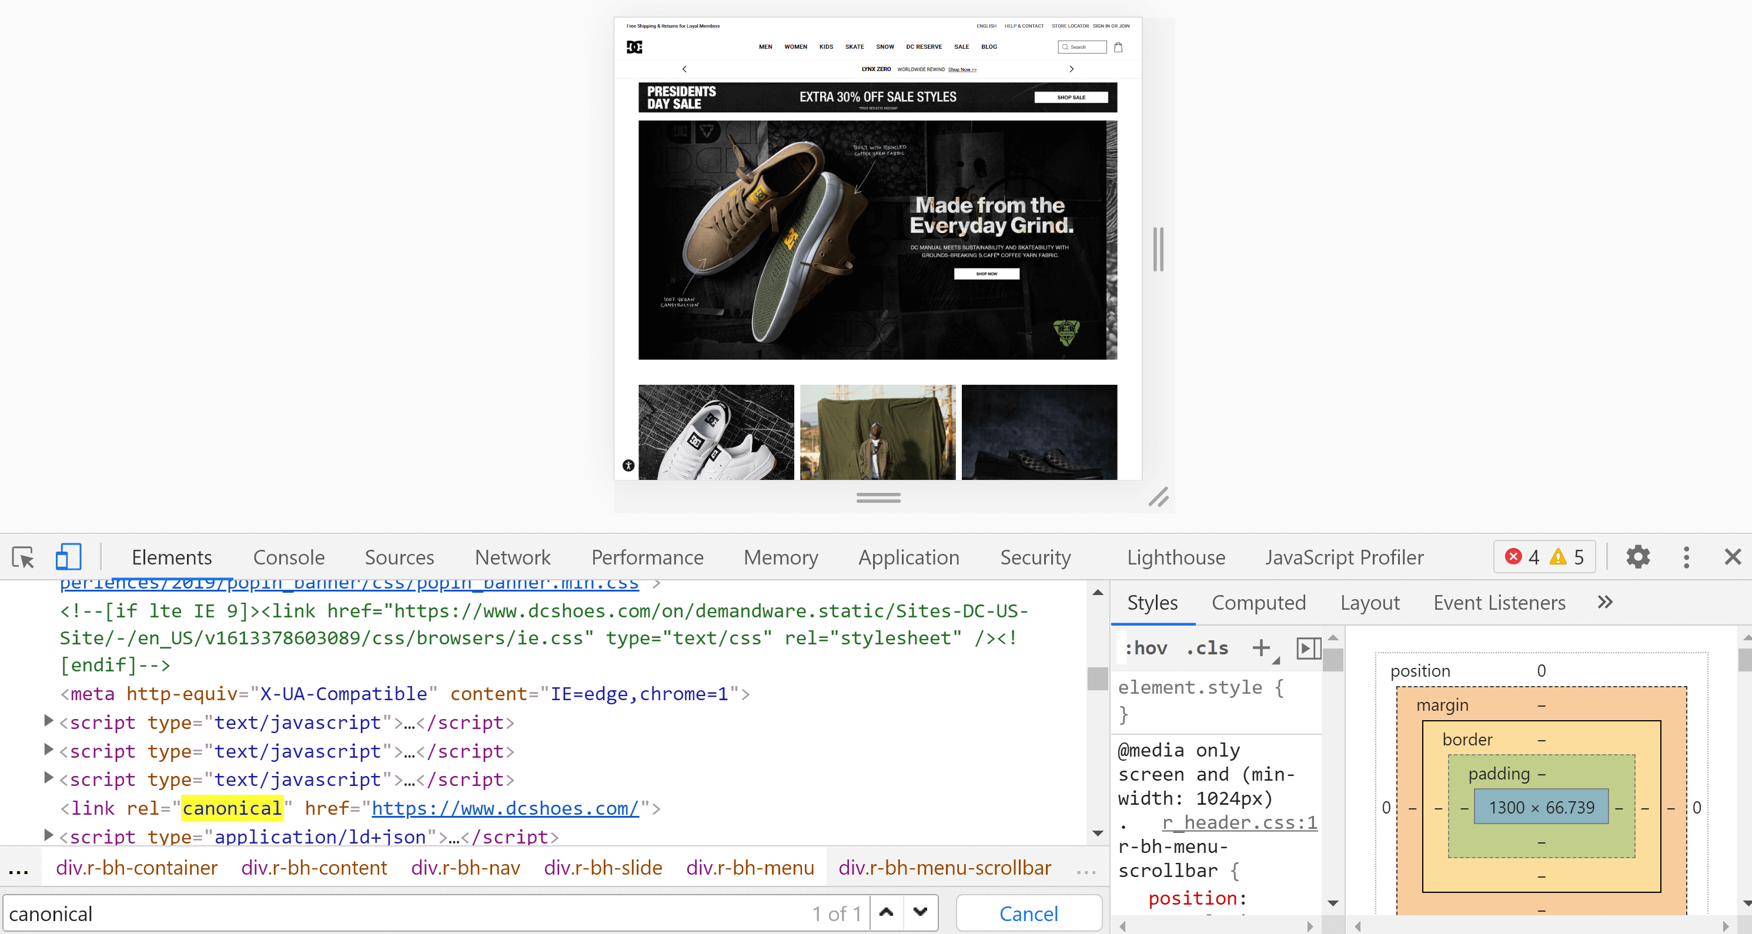
Task: Select div.r-bh-nav breadcrumb
Action: point(466,868)
